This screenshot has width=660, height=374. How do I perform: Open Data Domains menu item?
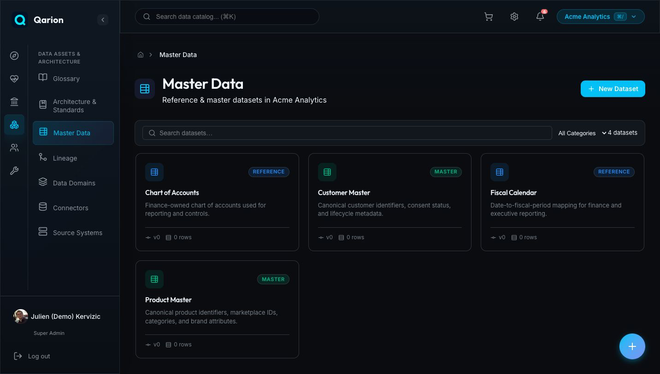pos(73,183)
